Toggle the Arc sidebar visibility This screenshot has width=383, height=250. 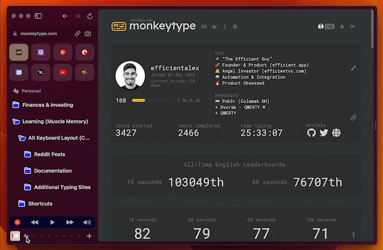(x=38, y=16)
